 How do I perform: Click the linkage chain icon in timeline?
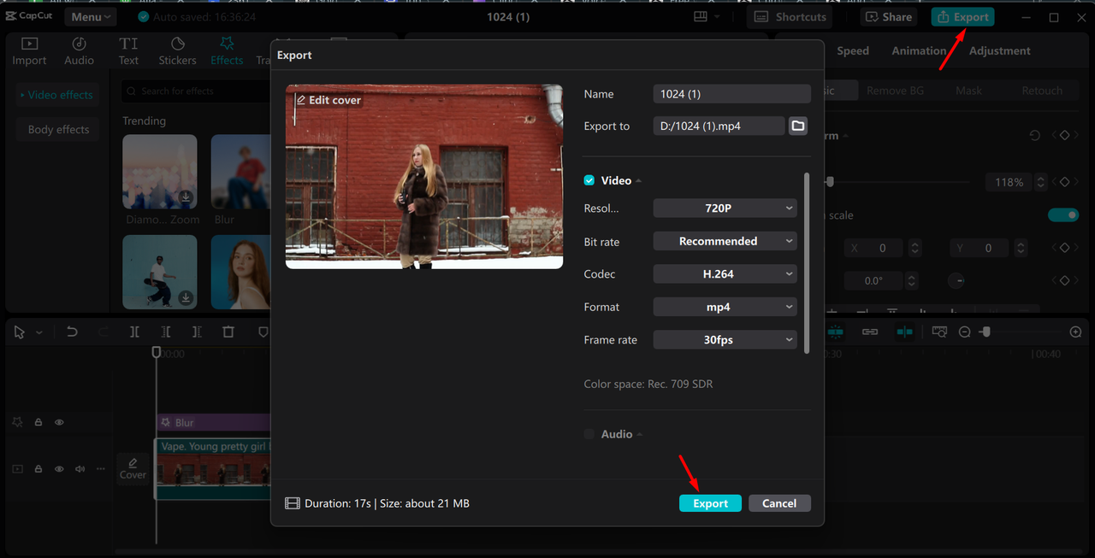(x=870, y=332)
